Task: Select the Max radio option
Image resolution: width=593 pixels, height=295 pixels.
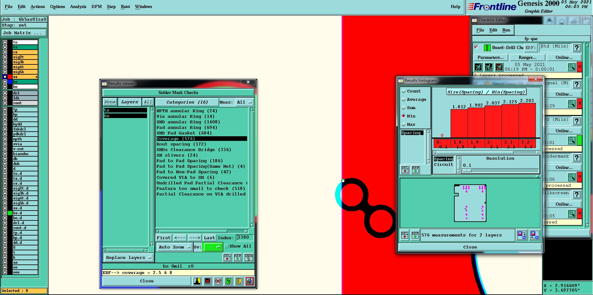Action: 403,125
